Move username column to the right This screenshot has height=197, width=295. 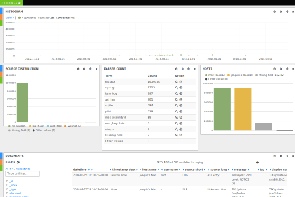(x=179, y=170)
